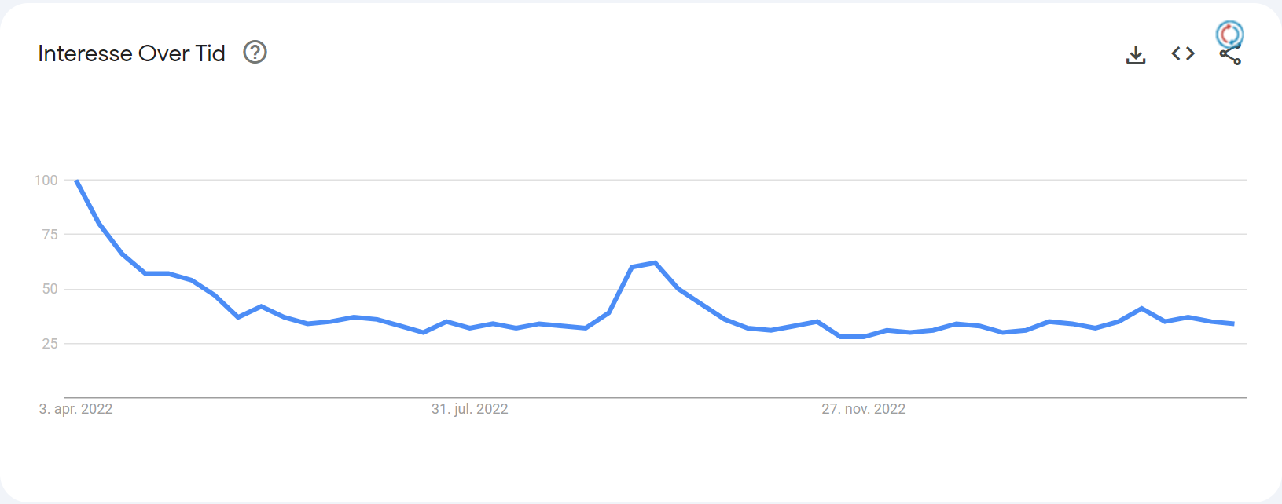Select the 25 y-axis label

pos(50,343)
